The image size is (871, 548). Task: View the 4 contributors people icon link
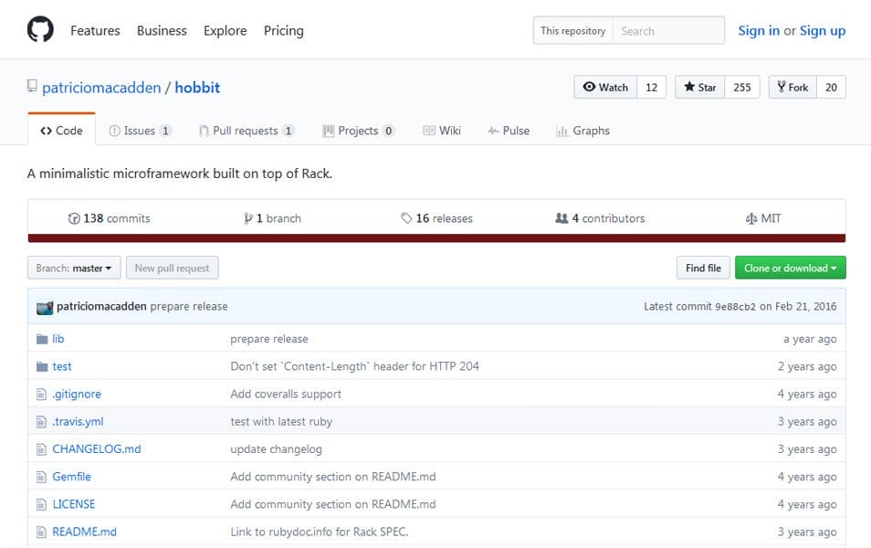click(x=600, y=218)
